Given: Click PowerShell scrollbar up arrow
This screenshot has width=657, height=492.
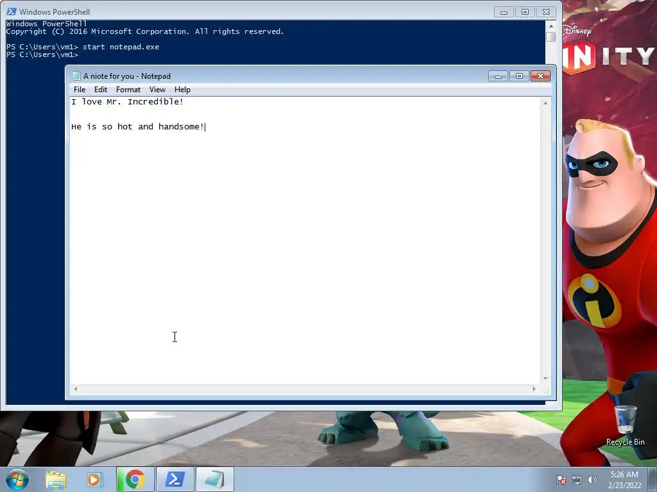Looking at the screenshot, I should pos(551,26).
